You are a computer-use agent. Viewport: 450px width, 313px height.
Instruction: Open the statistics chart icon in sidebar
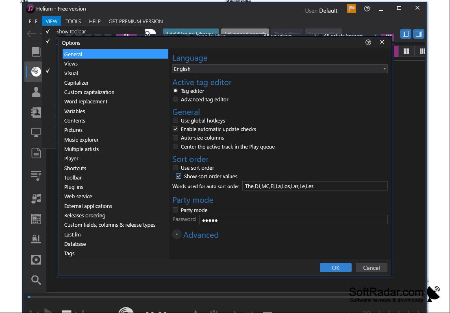coord(36,239)
